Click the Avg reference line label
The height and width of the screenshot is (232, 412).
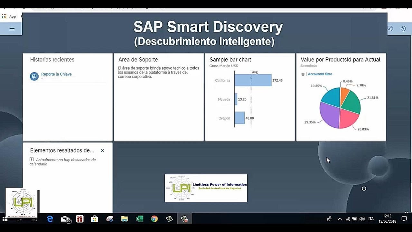pyautogui.click(x=255, y=72)
